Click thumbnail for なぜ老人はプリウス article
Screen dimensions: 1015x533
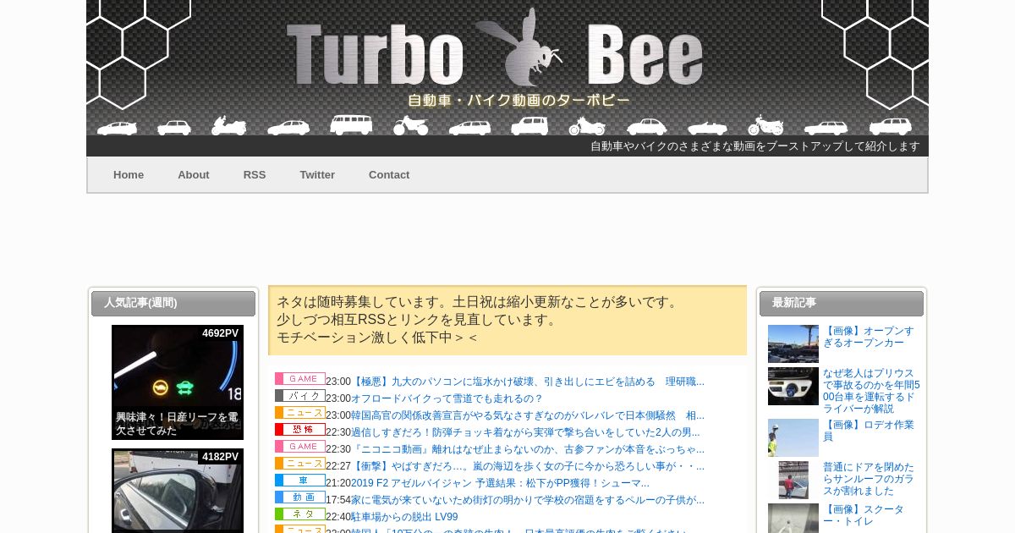[793, 386]
